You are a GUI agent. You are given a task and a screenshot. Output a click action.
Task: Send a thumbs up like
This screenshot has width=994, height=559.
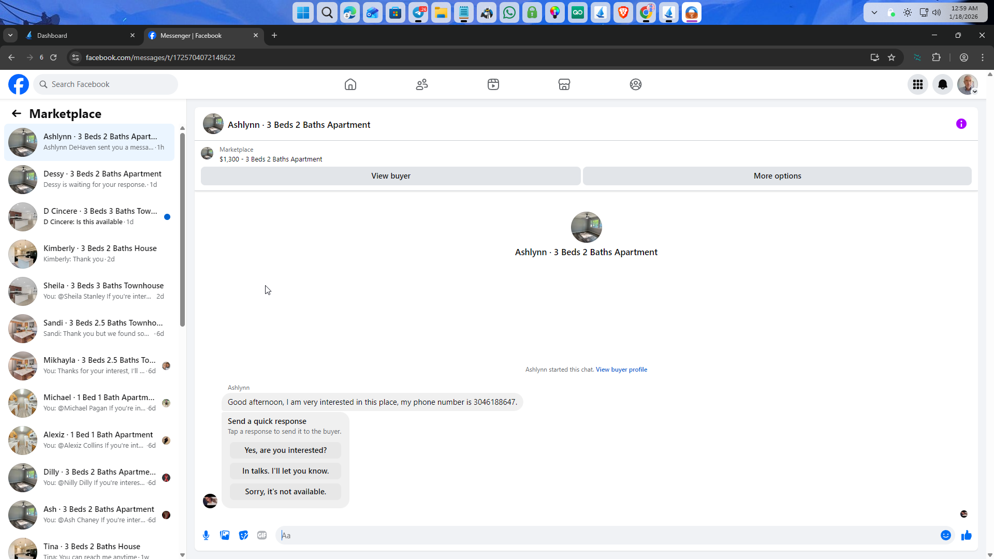click(966, 535)
